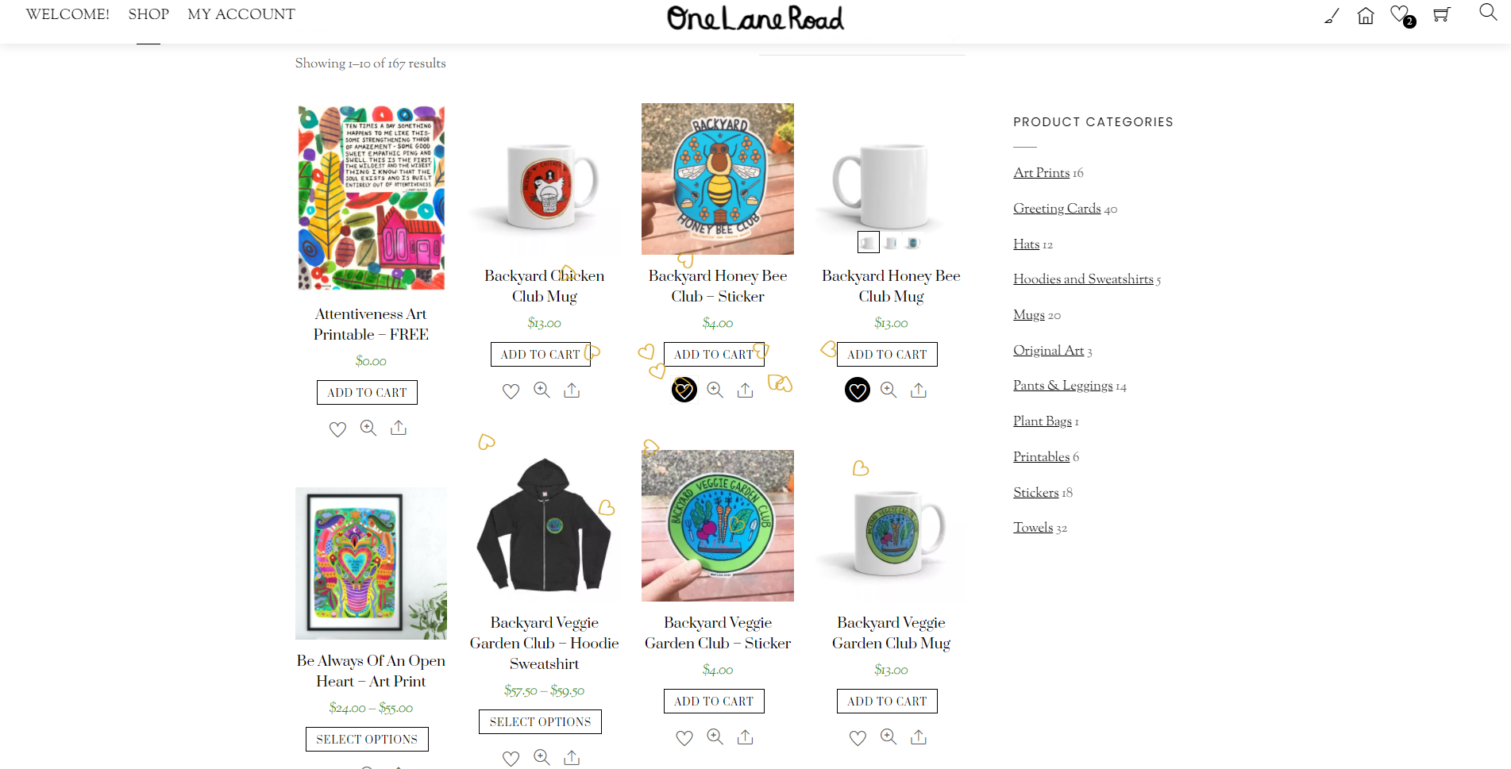The image size is (1511, 769).
Task: Add Backyard Honey Bee Club Sticker to cart
Action: coord(714,354)
